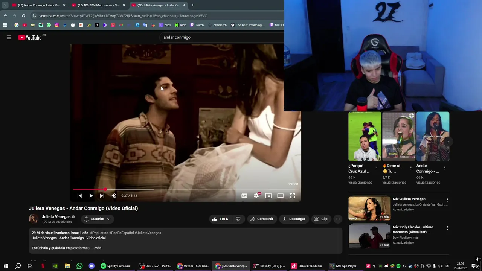Open MSI App Player from the taskbar

(x=343, y=266)
